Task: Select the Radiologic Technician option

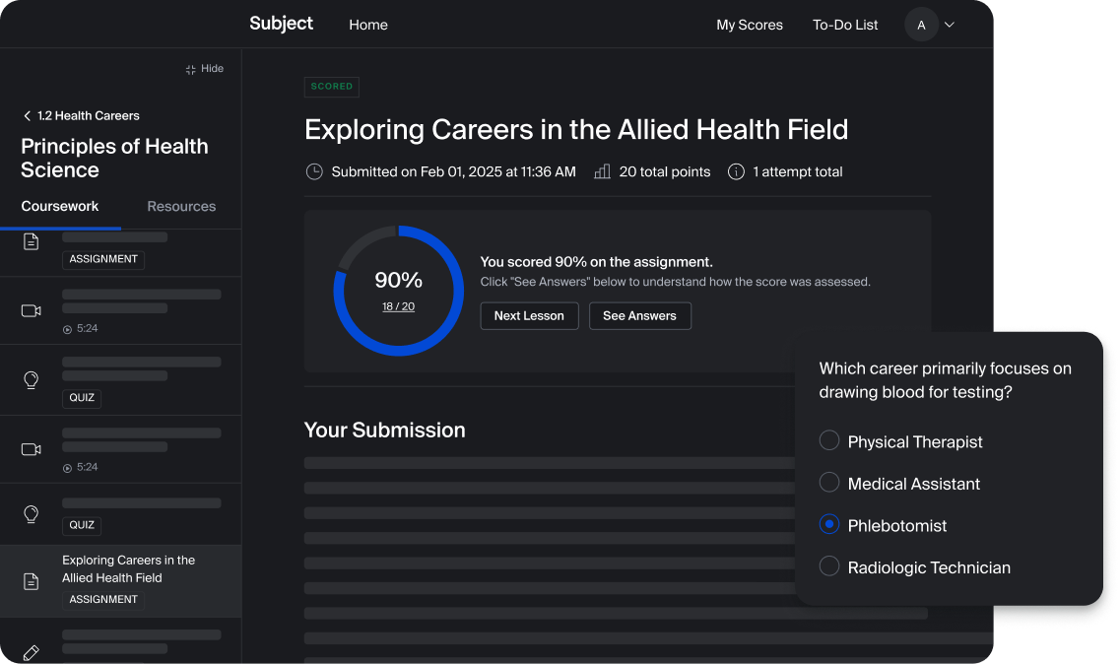Action: 829,566
